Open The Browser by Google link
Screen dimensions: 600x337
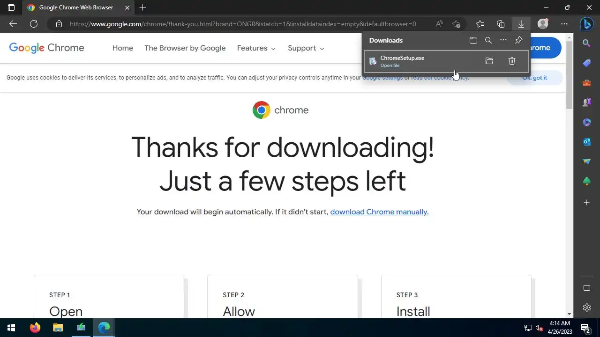point(185,48)
